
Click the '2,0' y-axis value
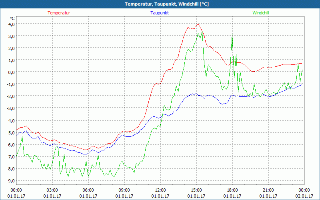tap(12, 48)
